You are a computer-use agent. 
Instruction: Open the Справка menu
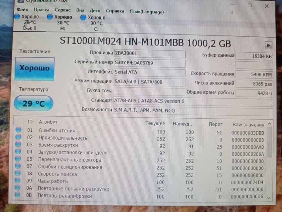115,11
